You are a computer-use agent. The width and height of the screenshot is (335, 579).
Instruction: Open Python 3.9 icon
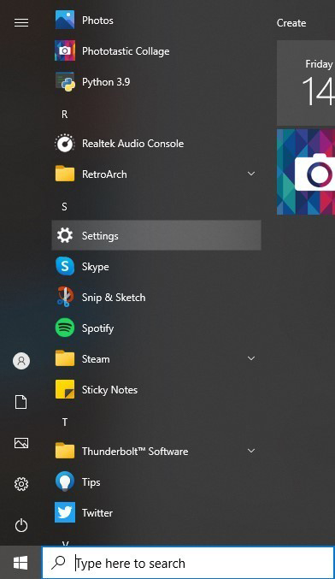65,81
